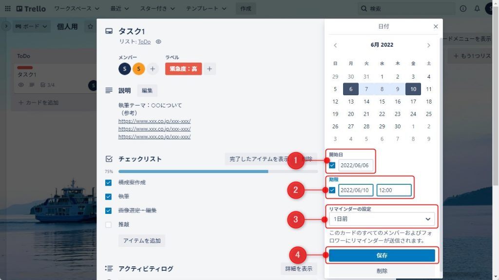
Task: Open the テンプレート menu
Action: point(206,9)
